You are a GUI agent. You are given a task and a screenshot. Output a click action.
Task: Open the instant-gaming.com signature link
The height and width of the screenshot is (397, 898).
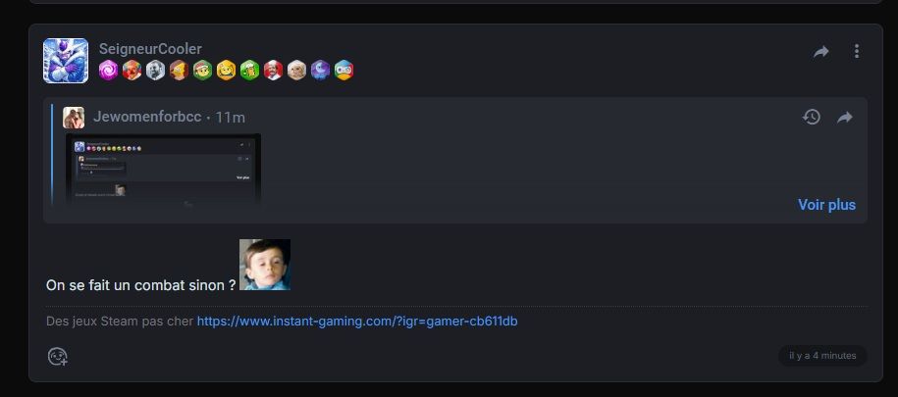[x=357, y=322]
